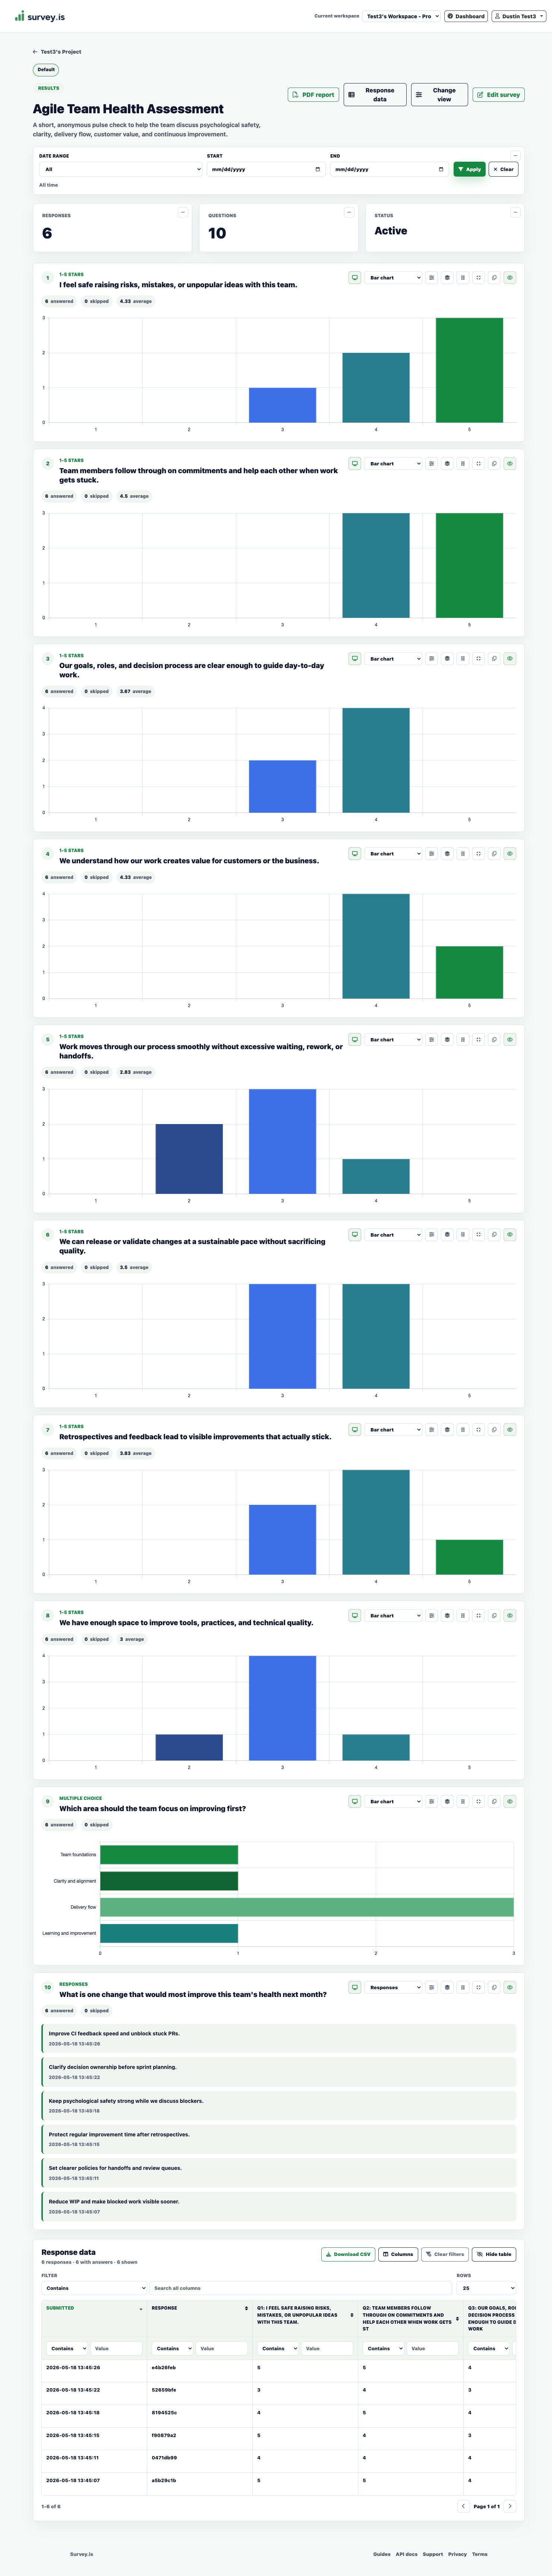
Task: Open display options for question 1
Action: tap(355, 278)
